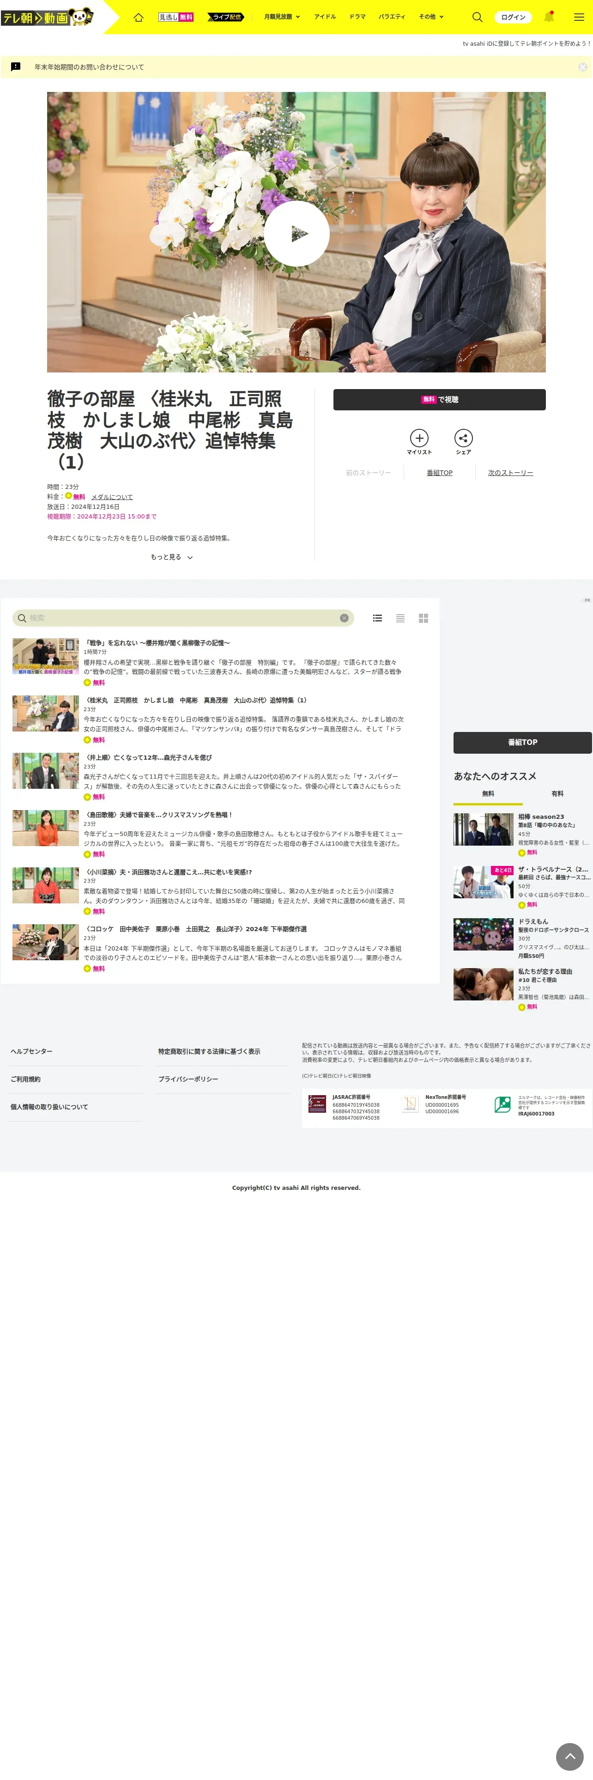The image size is (593, 1780).
Task: Open ご利用規約 footer link
Action: tap(25, 1079)
